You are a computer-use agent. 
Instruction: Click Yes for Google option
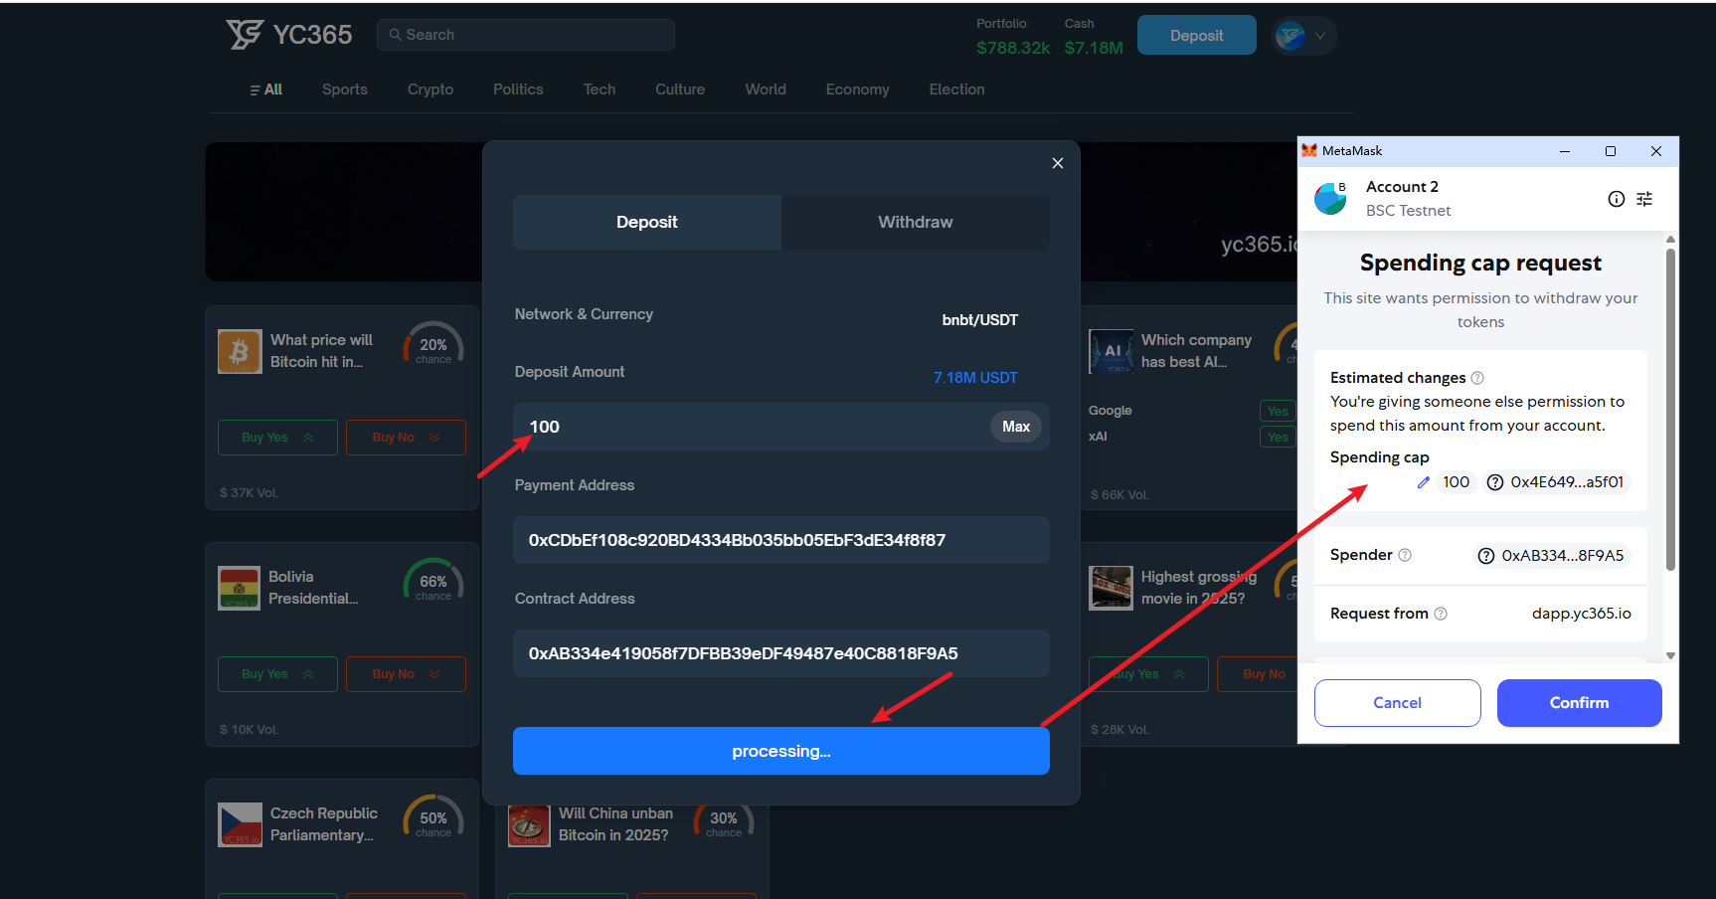[1278, 411]
